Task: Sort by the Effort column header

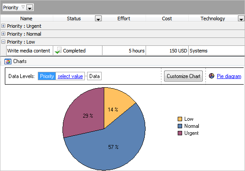Action: (x=124, y=19)
